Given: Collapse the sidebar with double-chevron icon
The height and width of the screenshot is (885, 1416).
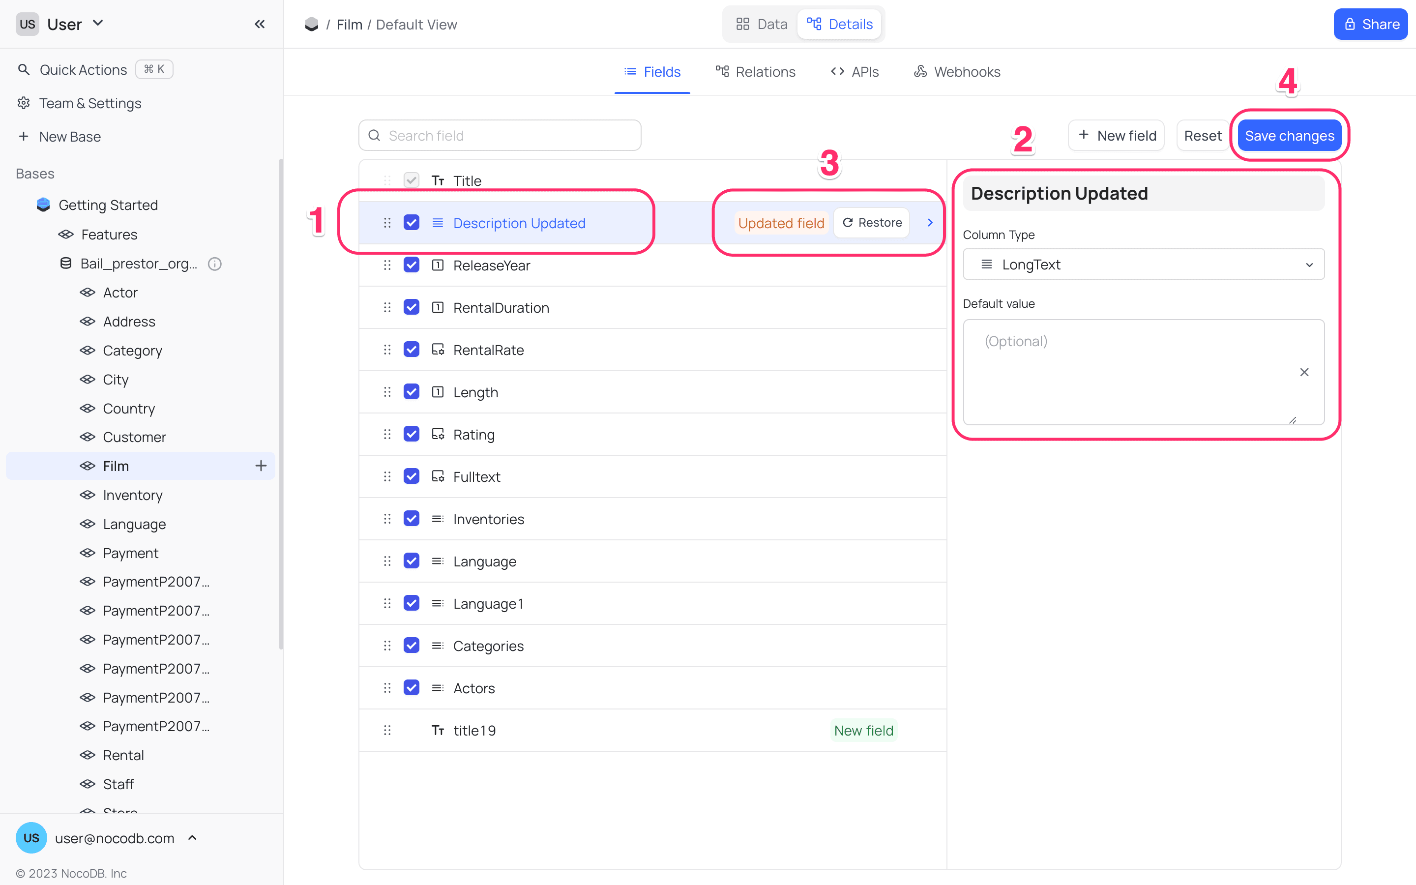Looking at the screenshot, I should click(x=260, y=24).
